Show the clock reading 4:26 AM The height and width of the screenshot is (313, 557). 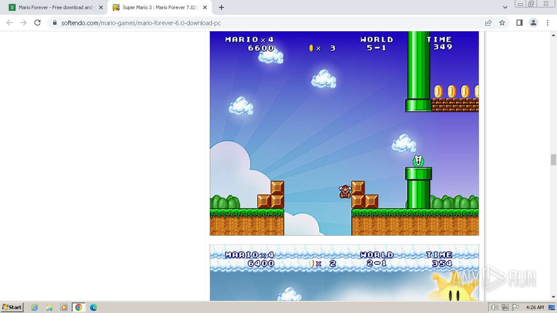pos(535,307)
